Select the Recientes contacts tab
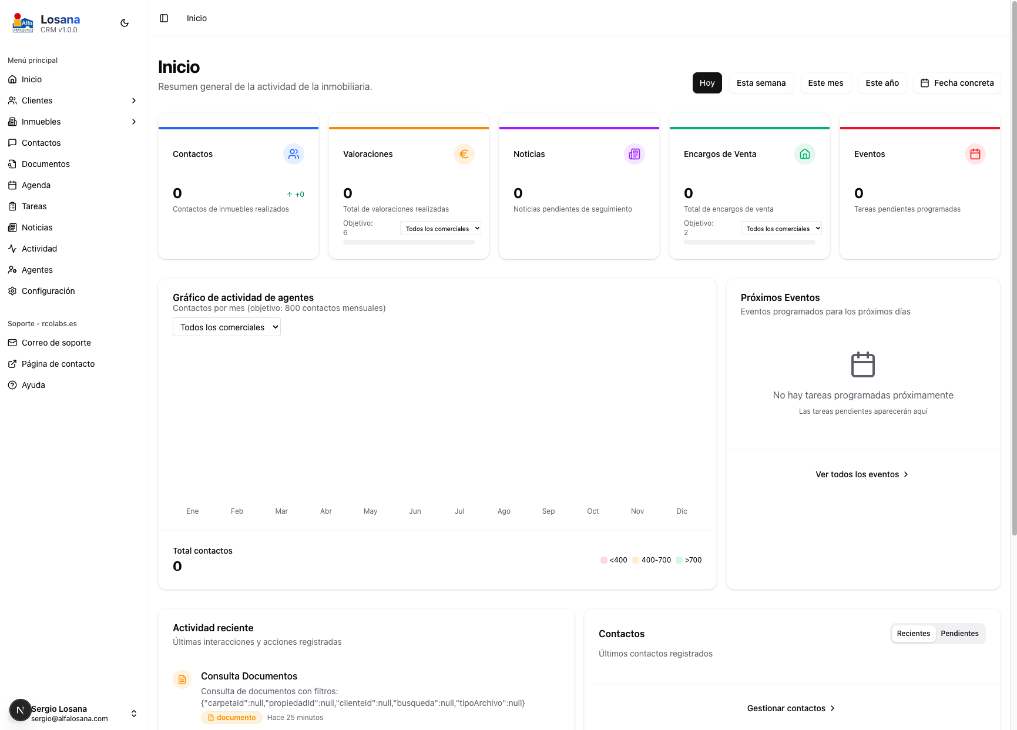This screenshot has height=730, width=1017. click(913, 634)
